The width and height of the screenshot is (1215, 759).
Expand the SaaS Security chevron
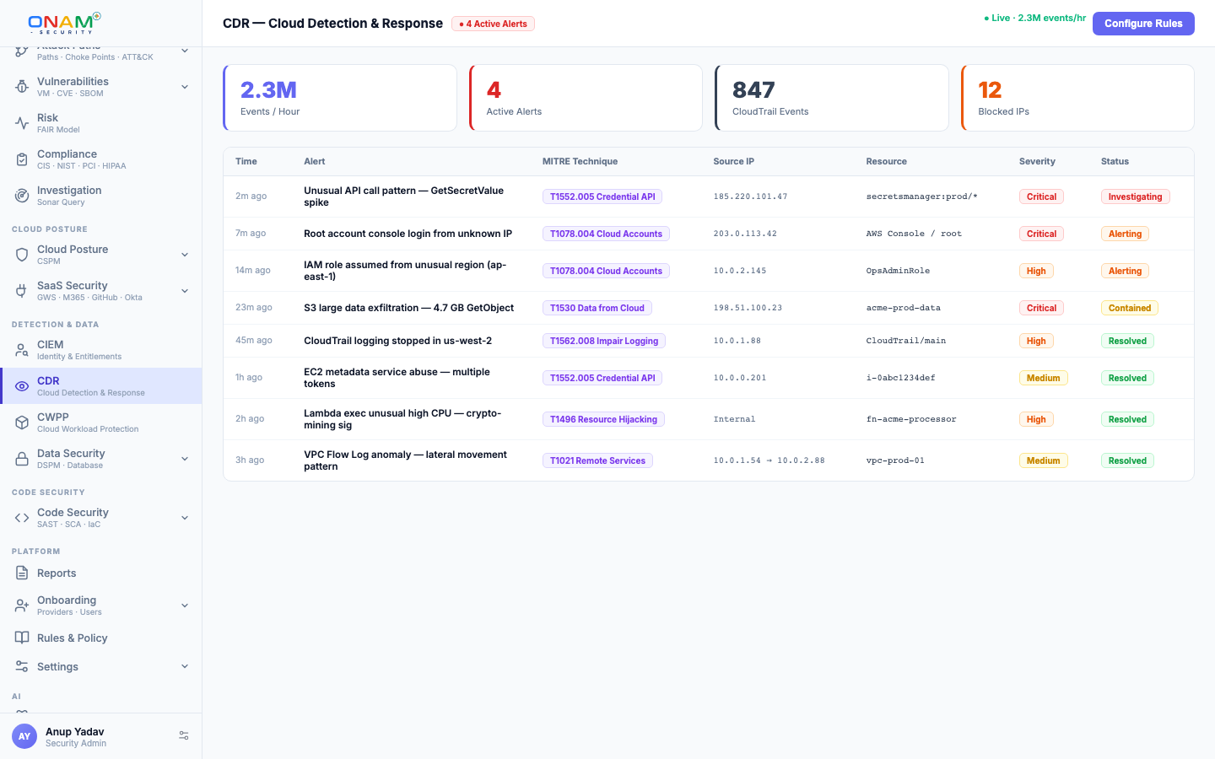coord(185,291)
